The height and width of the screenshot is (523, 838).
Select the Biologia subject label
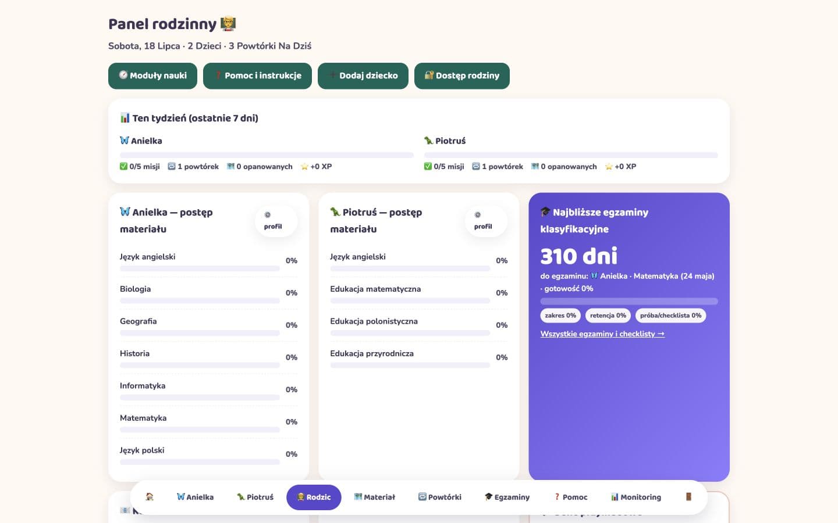pyautogui.click(x=135, y=289)
